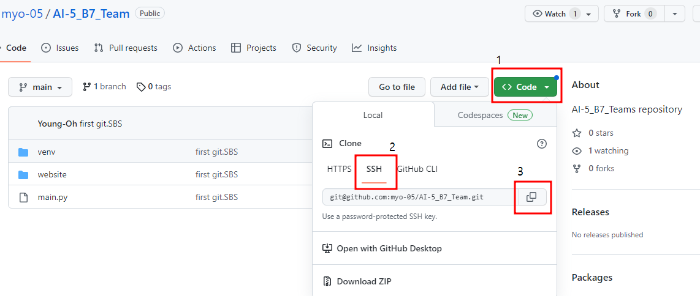Open the myo-05 owner profile link

[x=22, y=14]
